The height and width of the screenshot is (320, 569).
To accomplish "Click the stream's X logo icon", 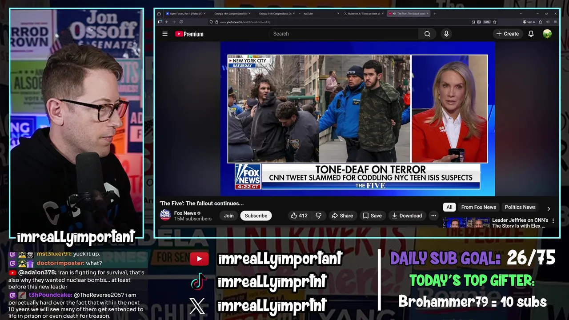I will point(197,306).
